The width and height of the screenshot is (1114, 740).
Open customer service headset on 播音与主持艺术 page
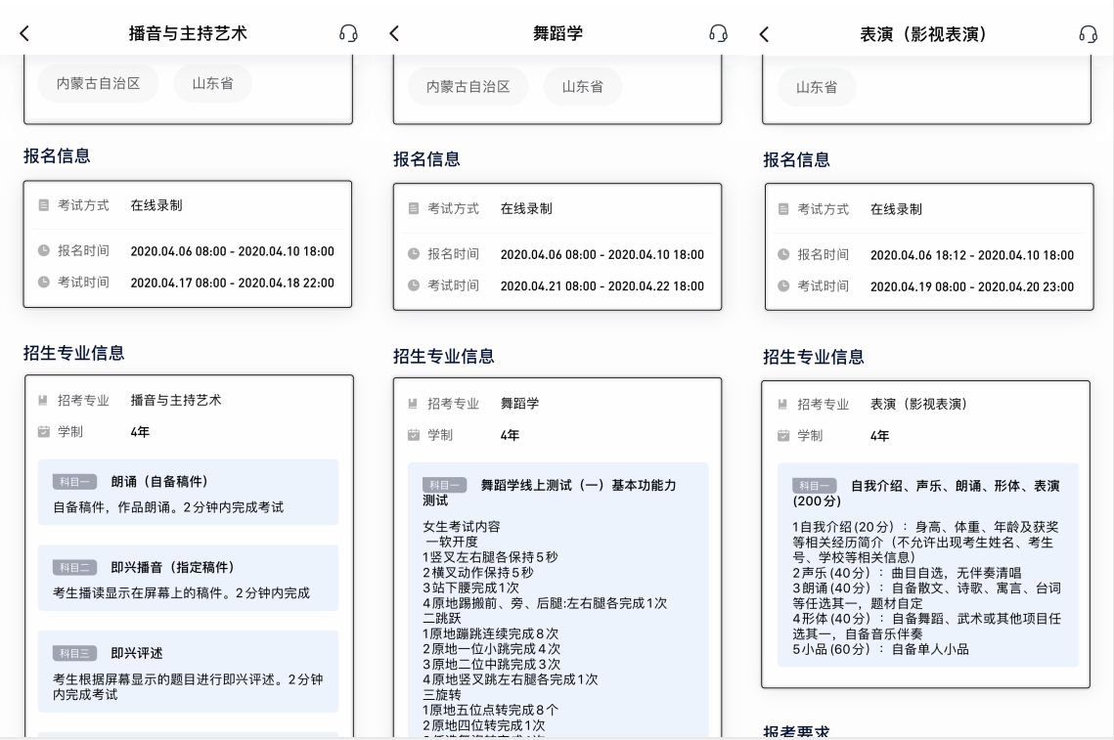click(348, 33)
